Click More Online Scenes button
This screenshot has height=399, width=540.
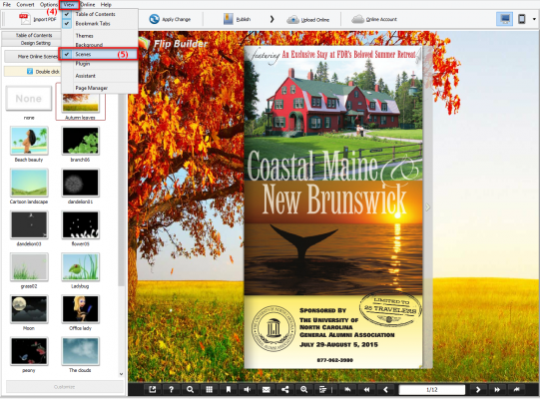point(33,57)
